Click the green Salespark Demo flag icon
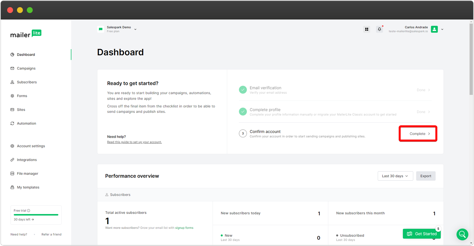 click(x=101, y=29)
